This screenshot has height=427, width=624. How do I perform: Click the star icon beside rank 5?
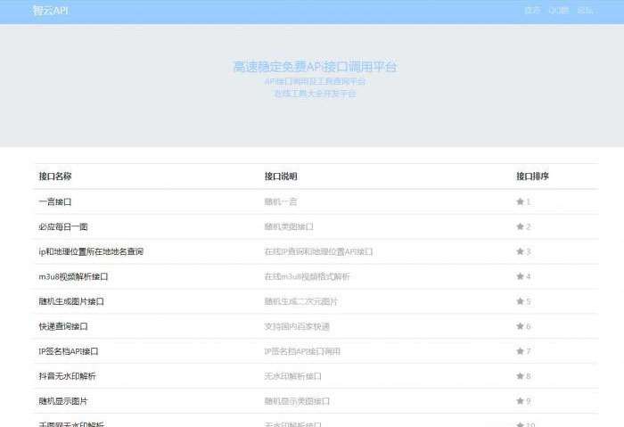[x=521, y=301]
